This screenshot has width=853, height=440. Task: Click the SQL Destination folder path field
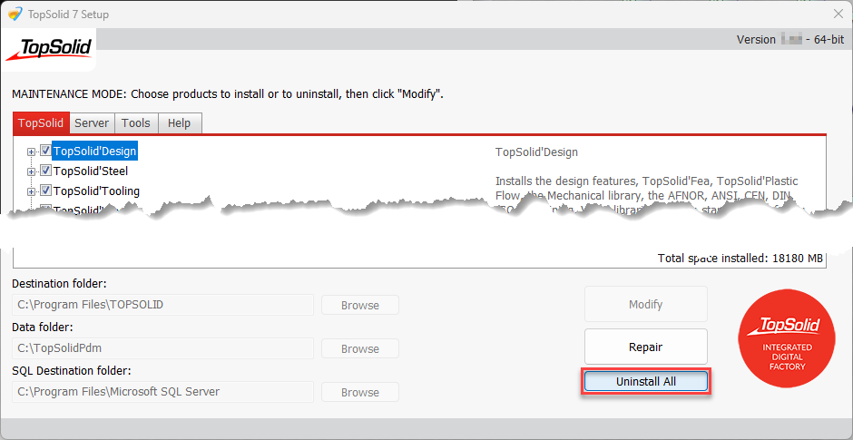coord(162,392)
